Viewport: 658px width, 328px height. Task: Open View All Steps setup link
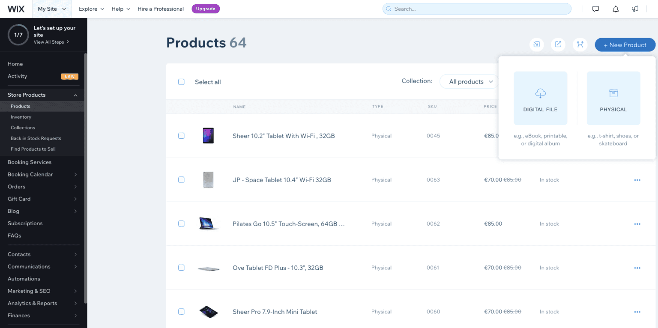pos(50,42)
